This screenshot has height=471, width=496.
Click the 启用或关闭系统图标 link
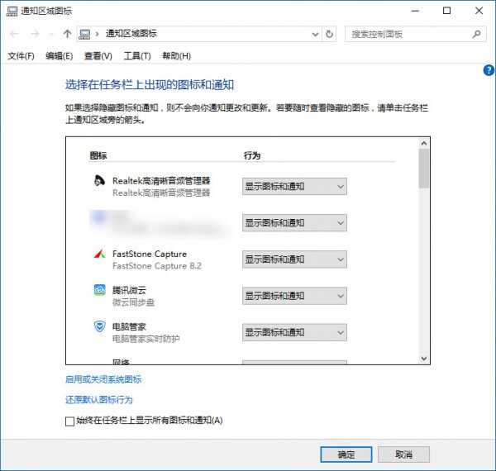point(103,380)
